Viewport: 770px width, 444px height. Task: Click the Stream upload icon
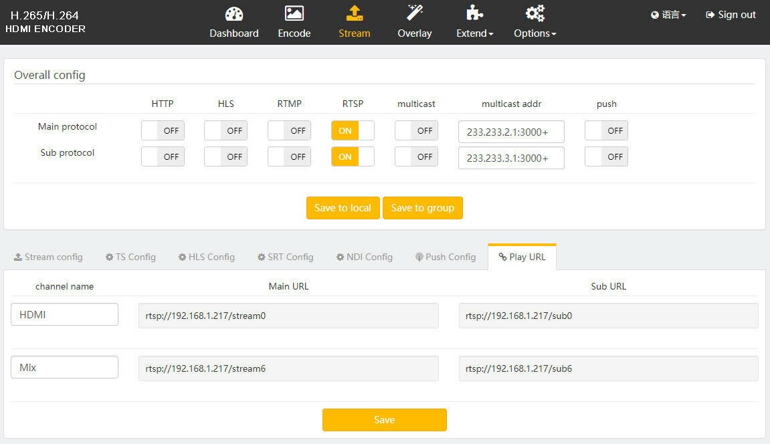click(x=354, y=13)
